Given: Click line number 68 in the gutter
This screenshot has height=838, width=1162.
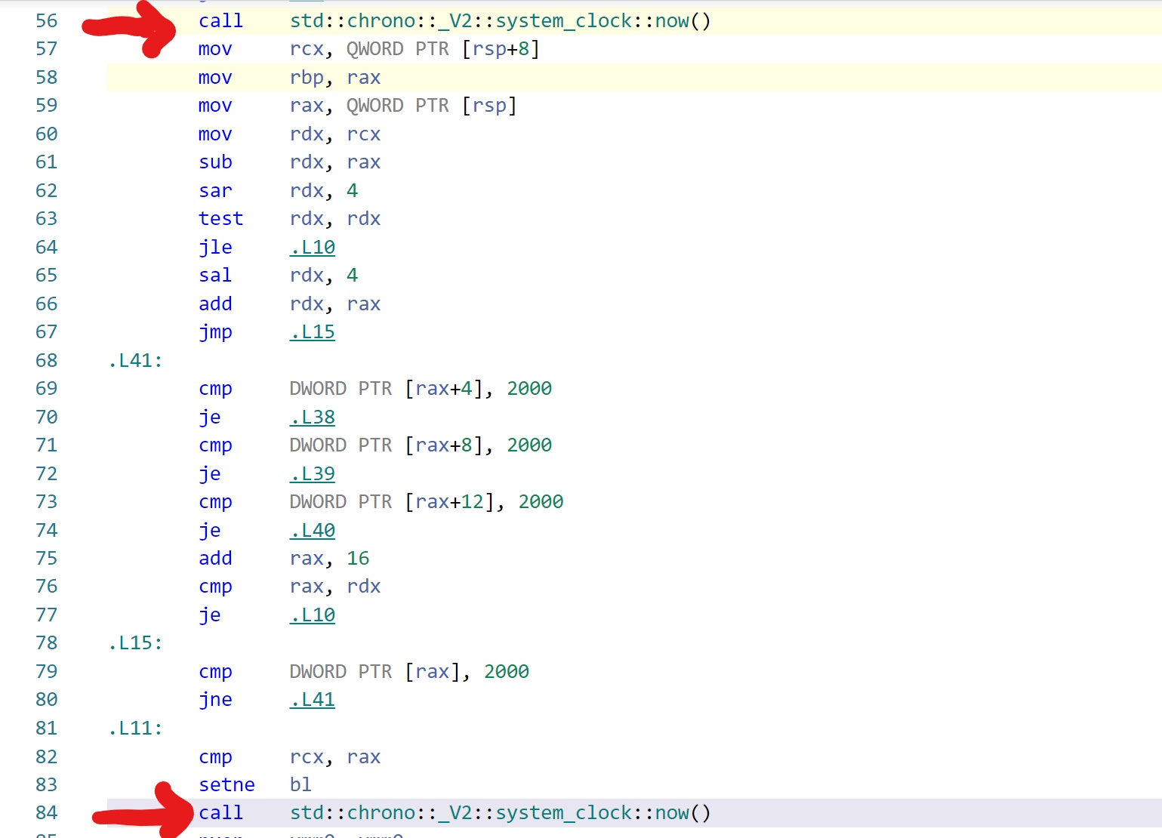Looking at the screenshot, I should [47, 360].
